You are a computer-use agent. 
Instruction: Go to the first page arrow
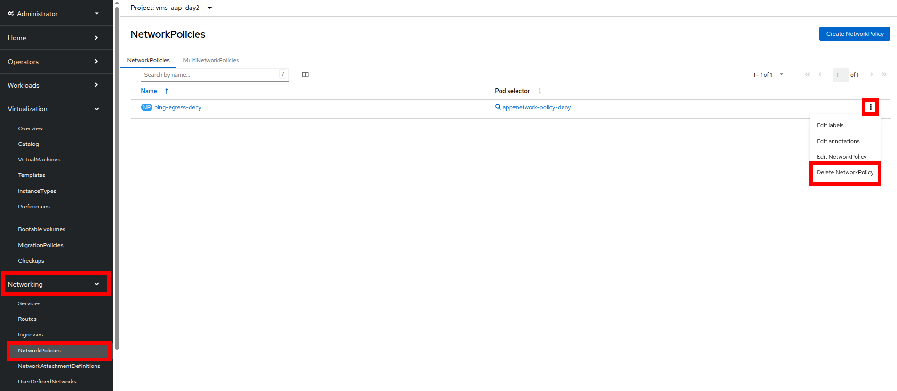click(807, 75)
